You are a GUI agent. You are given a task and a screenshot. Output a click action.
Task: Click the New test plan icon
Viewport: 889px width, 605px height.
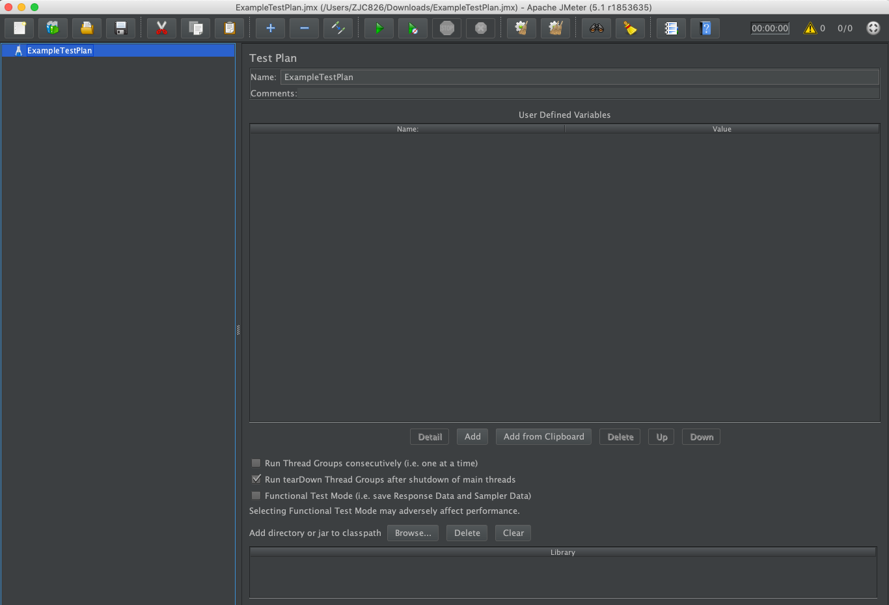pyautogui.click(x=20, y=28)
